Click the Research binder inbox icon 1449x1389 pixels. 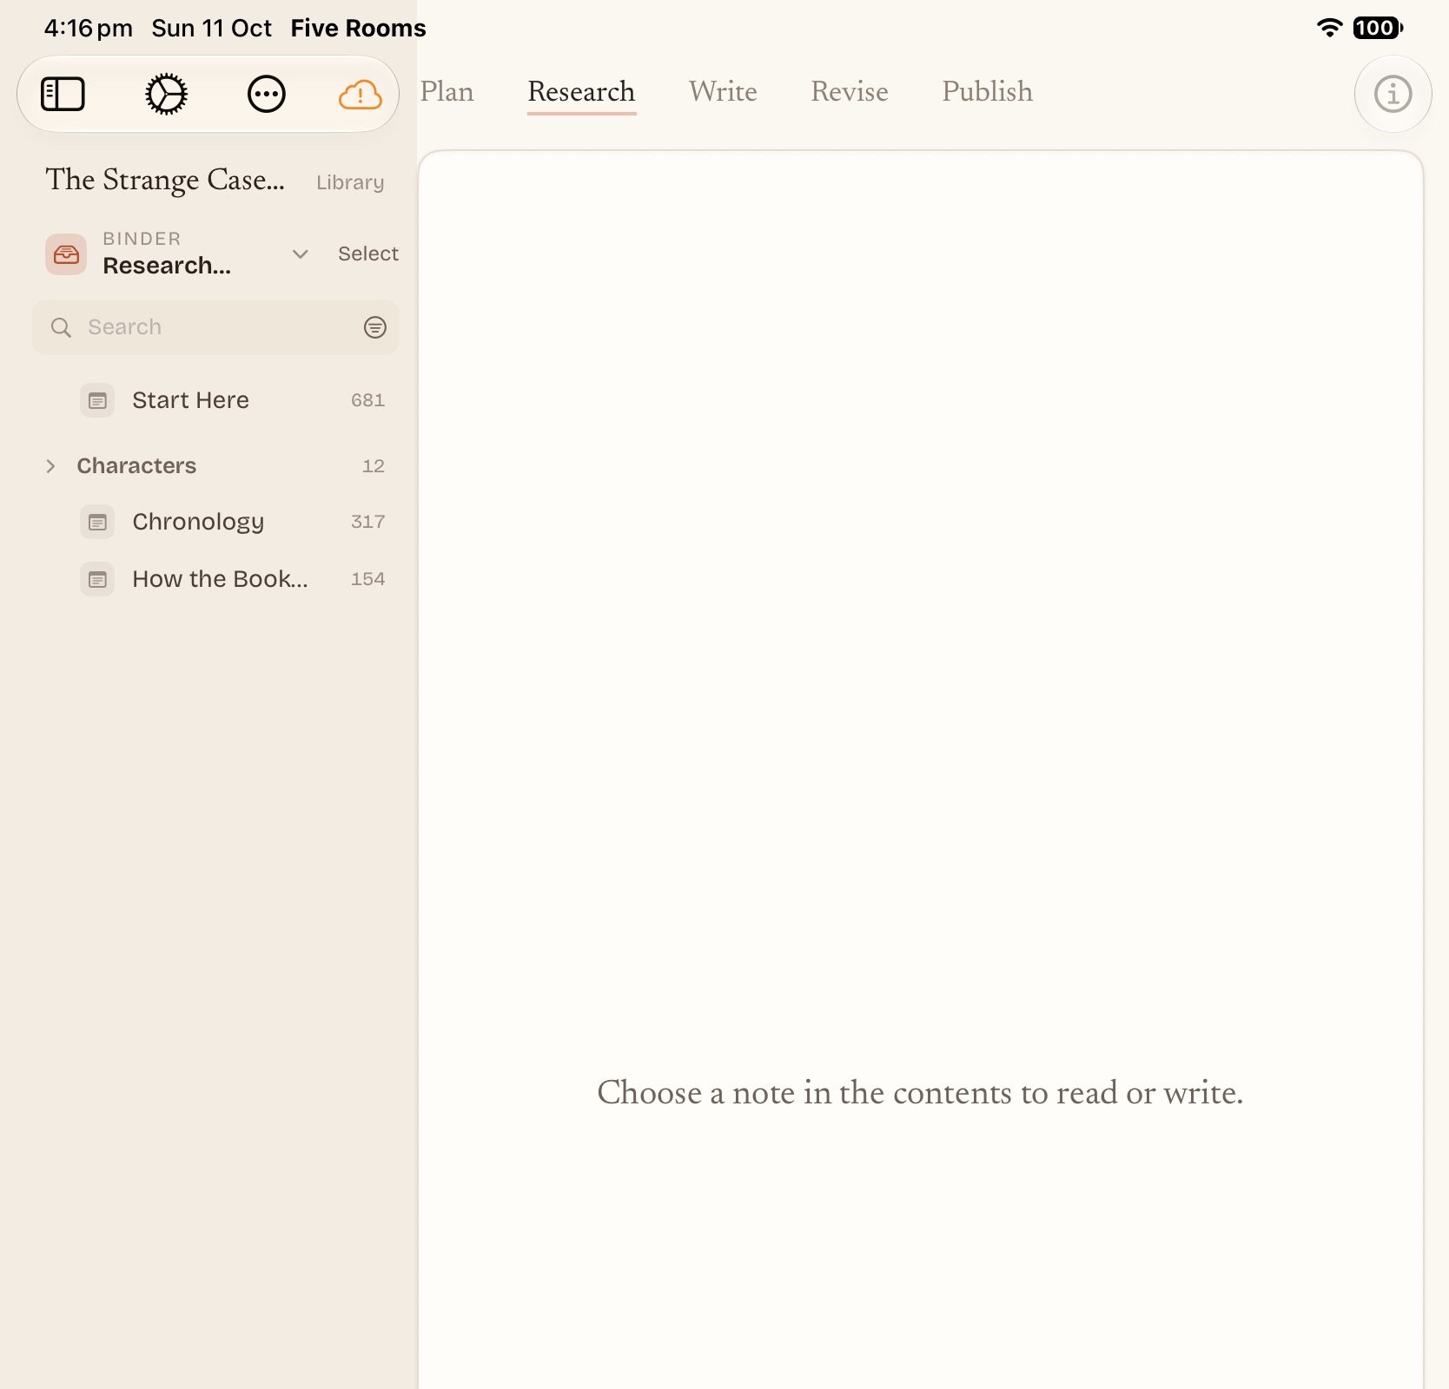(x=66, y=253)
